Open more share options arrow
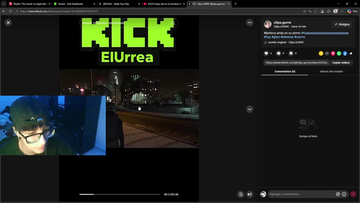The width and height of the screenshot is (360, 203). coord(351,53)
